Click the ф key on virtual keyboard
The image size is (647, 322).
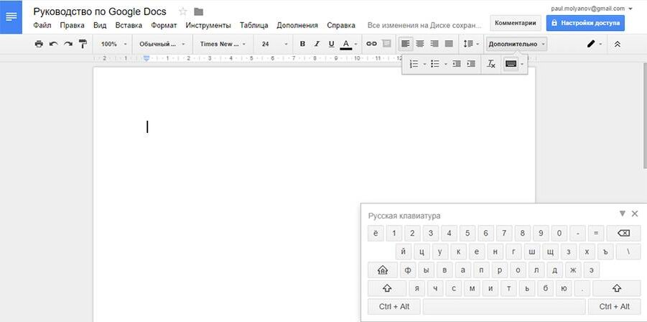408,270
